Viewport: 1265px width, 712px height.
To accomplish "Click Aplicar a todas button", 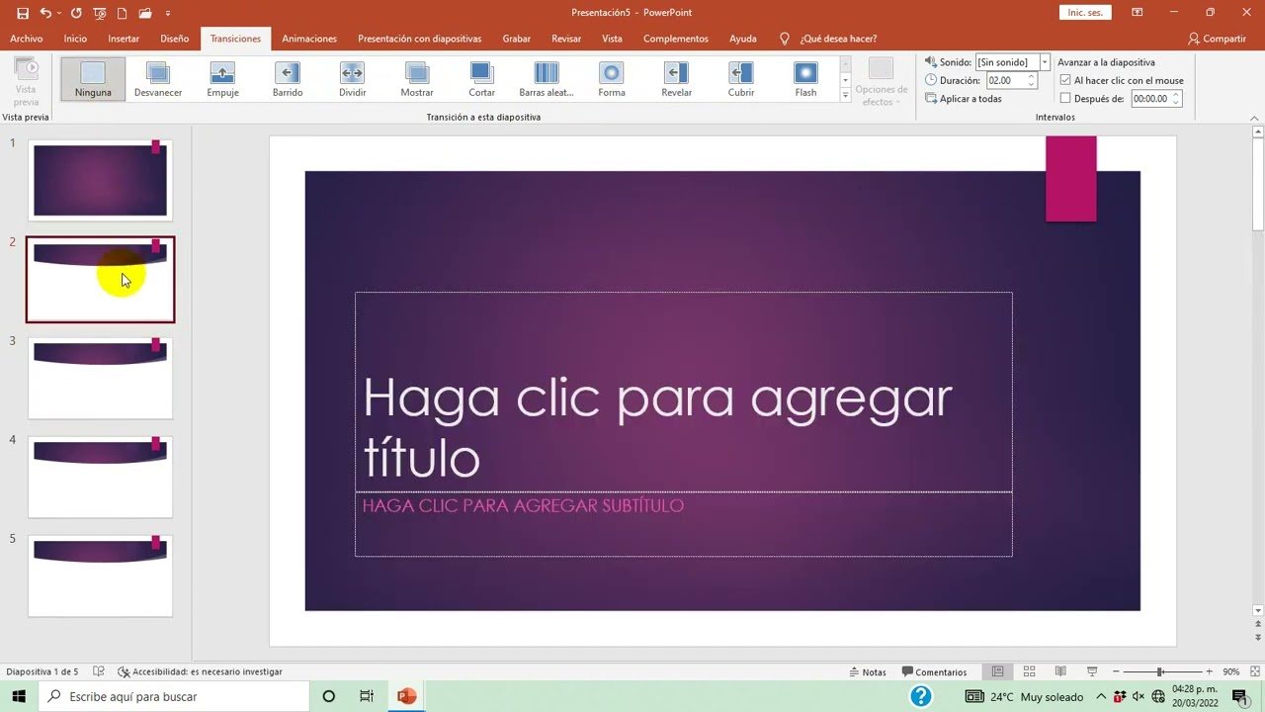I will point(964,99).
